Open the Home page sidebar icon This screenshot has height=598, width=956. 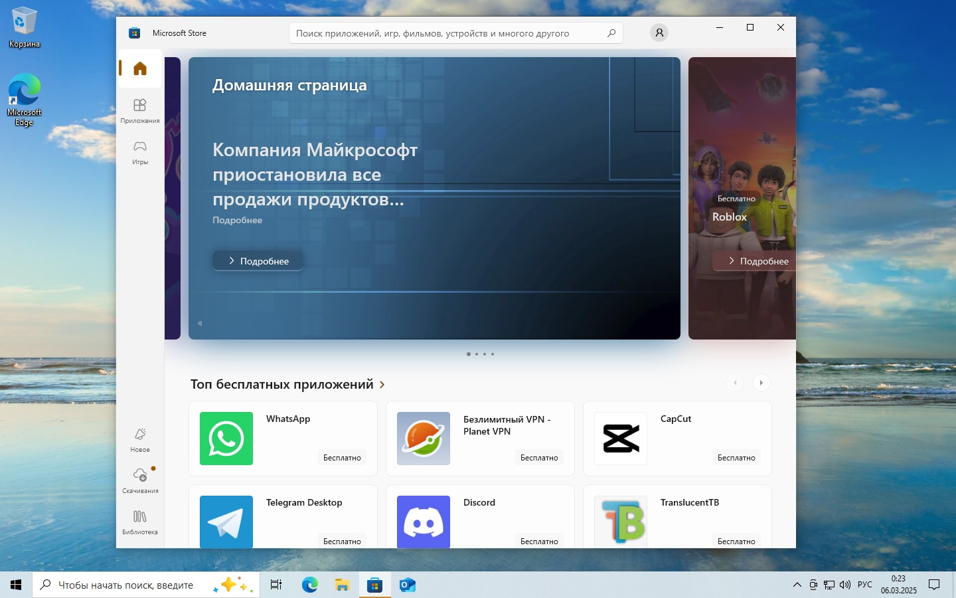(140, 68)
